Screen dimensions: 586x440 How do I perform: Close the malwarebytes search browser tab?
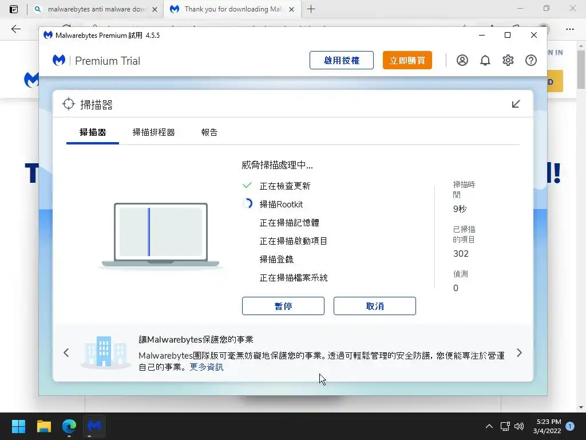click(155, 9)
